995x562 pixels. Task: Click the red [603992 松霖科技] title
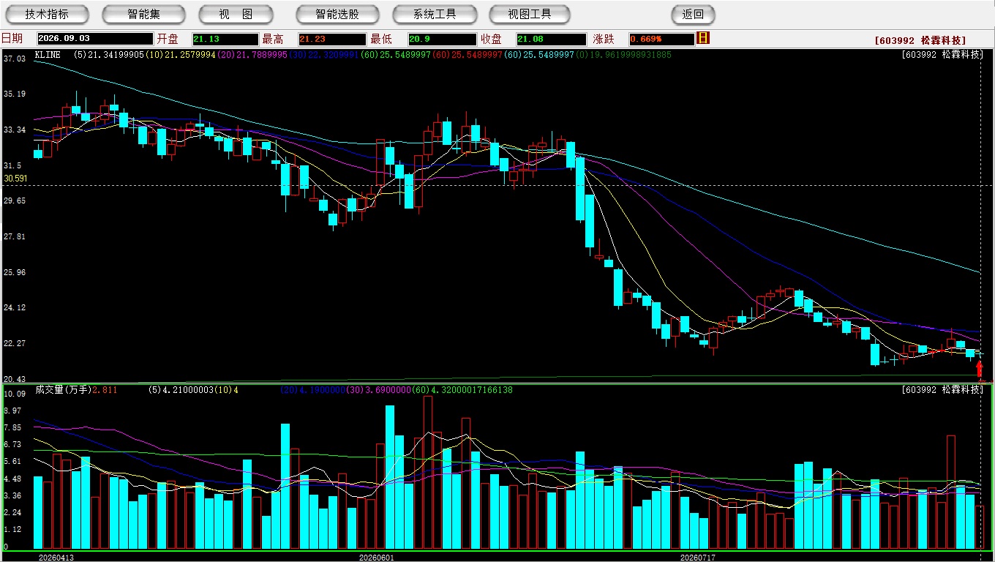point(920,40)
